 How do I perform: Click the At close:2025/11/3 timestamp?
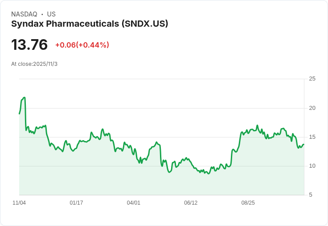(x=34, y=64)
